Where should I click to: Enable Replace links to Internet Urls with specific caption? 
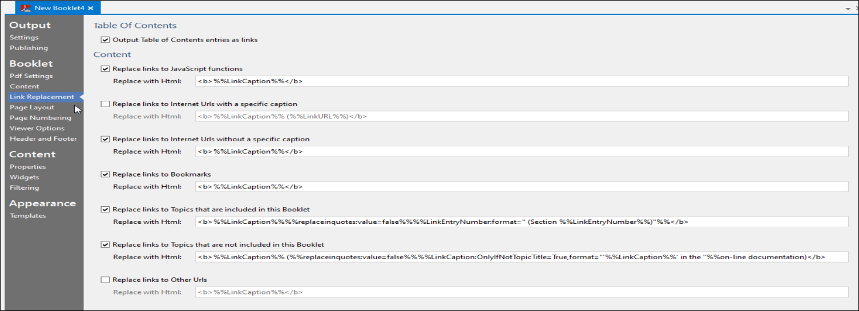coord(105,104)
